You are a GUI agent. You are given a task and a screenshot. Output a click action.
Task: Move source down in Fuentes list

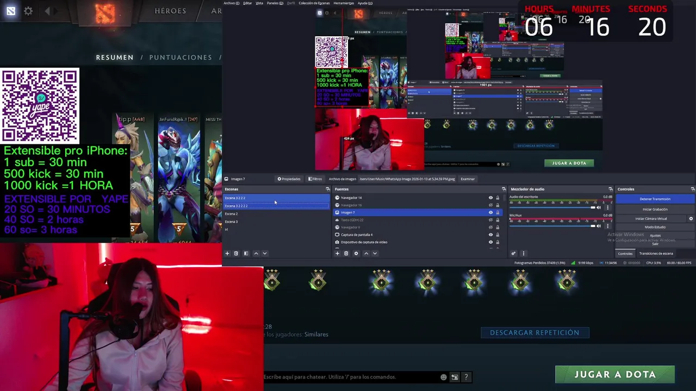375,253
